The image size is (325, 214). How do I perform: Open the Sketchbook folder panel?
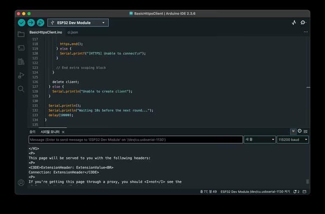click(x=21, y=34)
